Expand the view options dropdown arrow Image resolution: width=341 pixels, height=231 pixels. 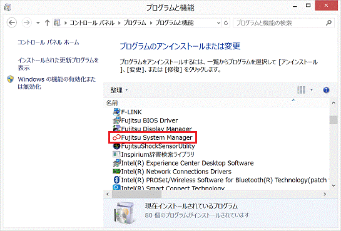[x=312, y=90]
